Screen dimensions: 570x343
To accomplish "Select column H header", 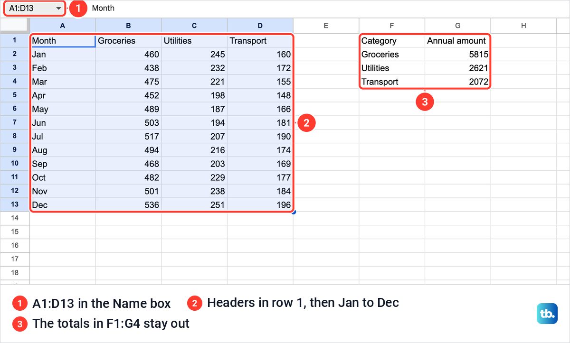I will pos(523,26).
